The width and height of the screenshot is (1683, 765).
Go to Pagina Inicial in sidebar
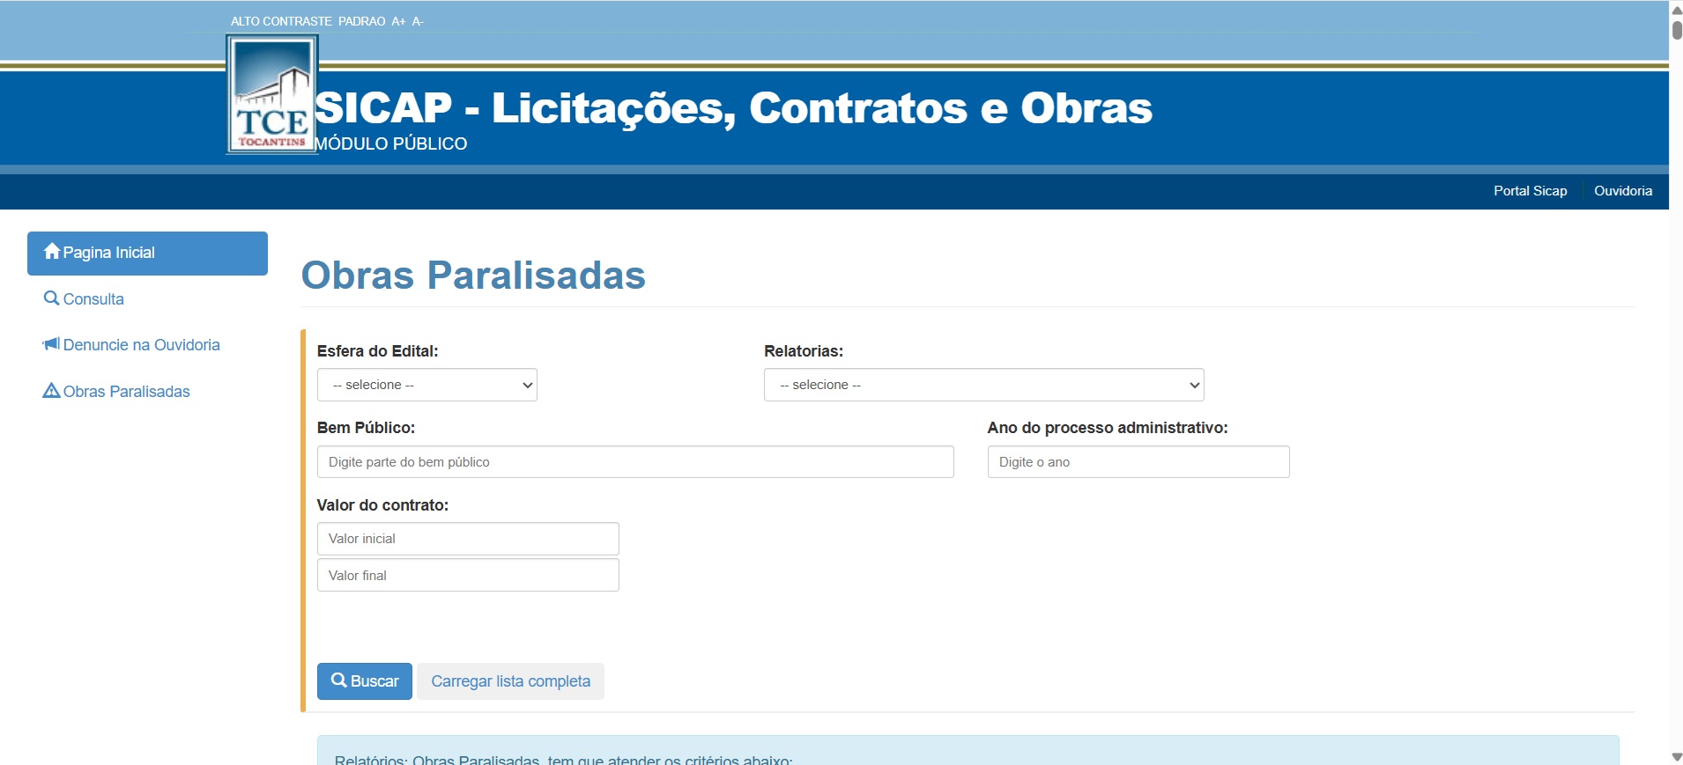(147, 254)
